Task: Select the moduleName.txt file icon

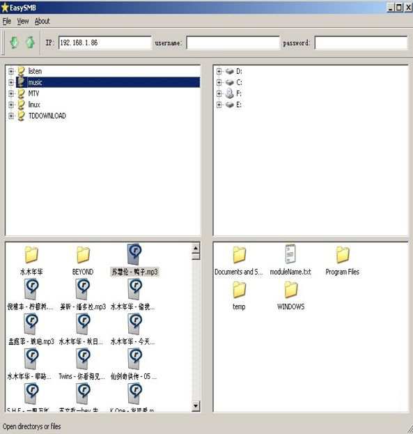Action: 290,254
